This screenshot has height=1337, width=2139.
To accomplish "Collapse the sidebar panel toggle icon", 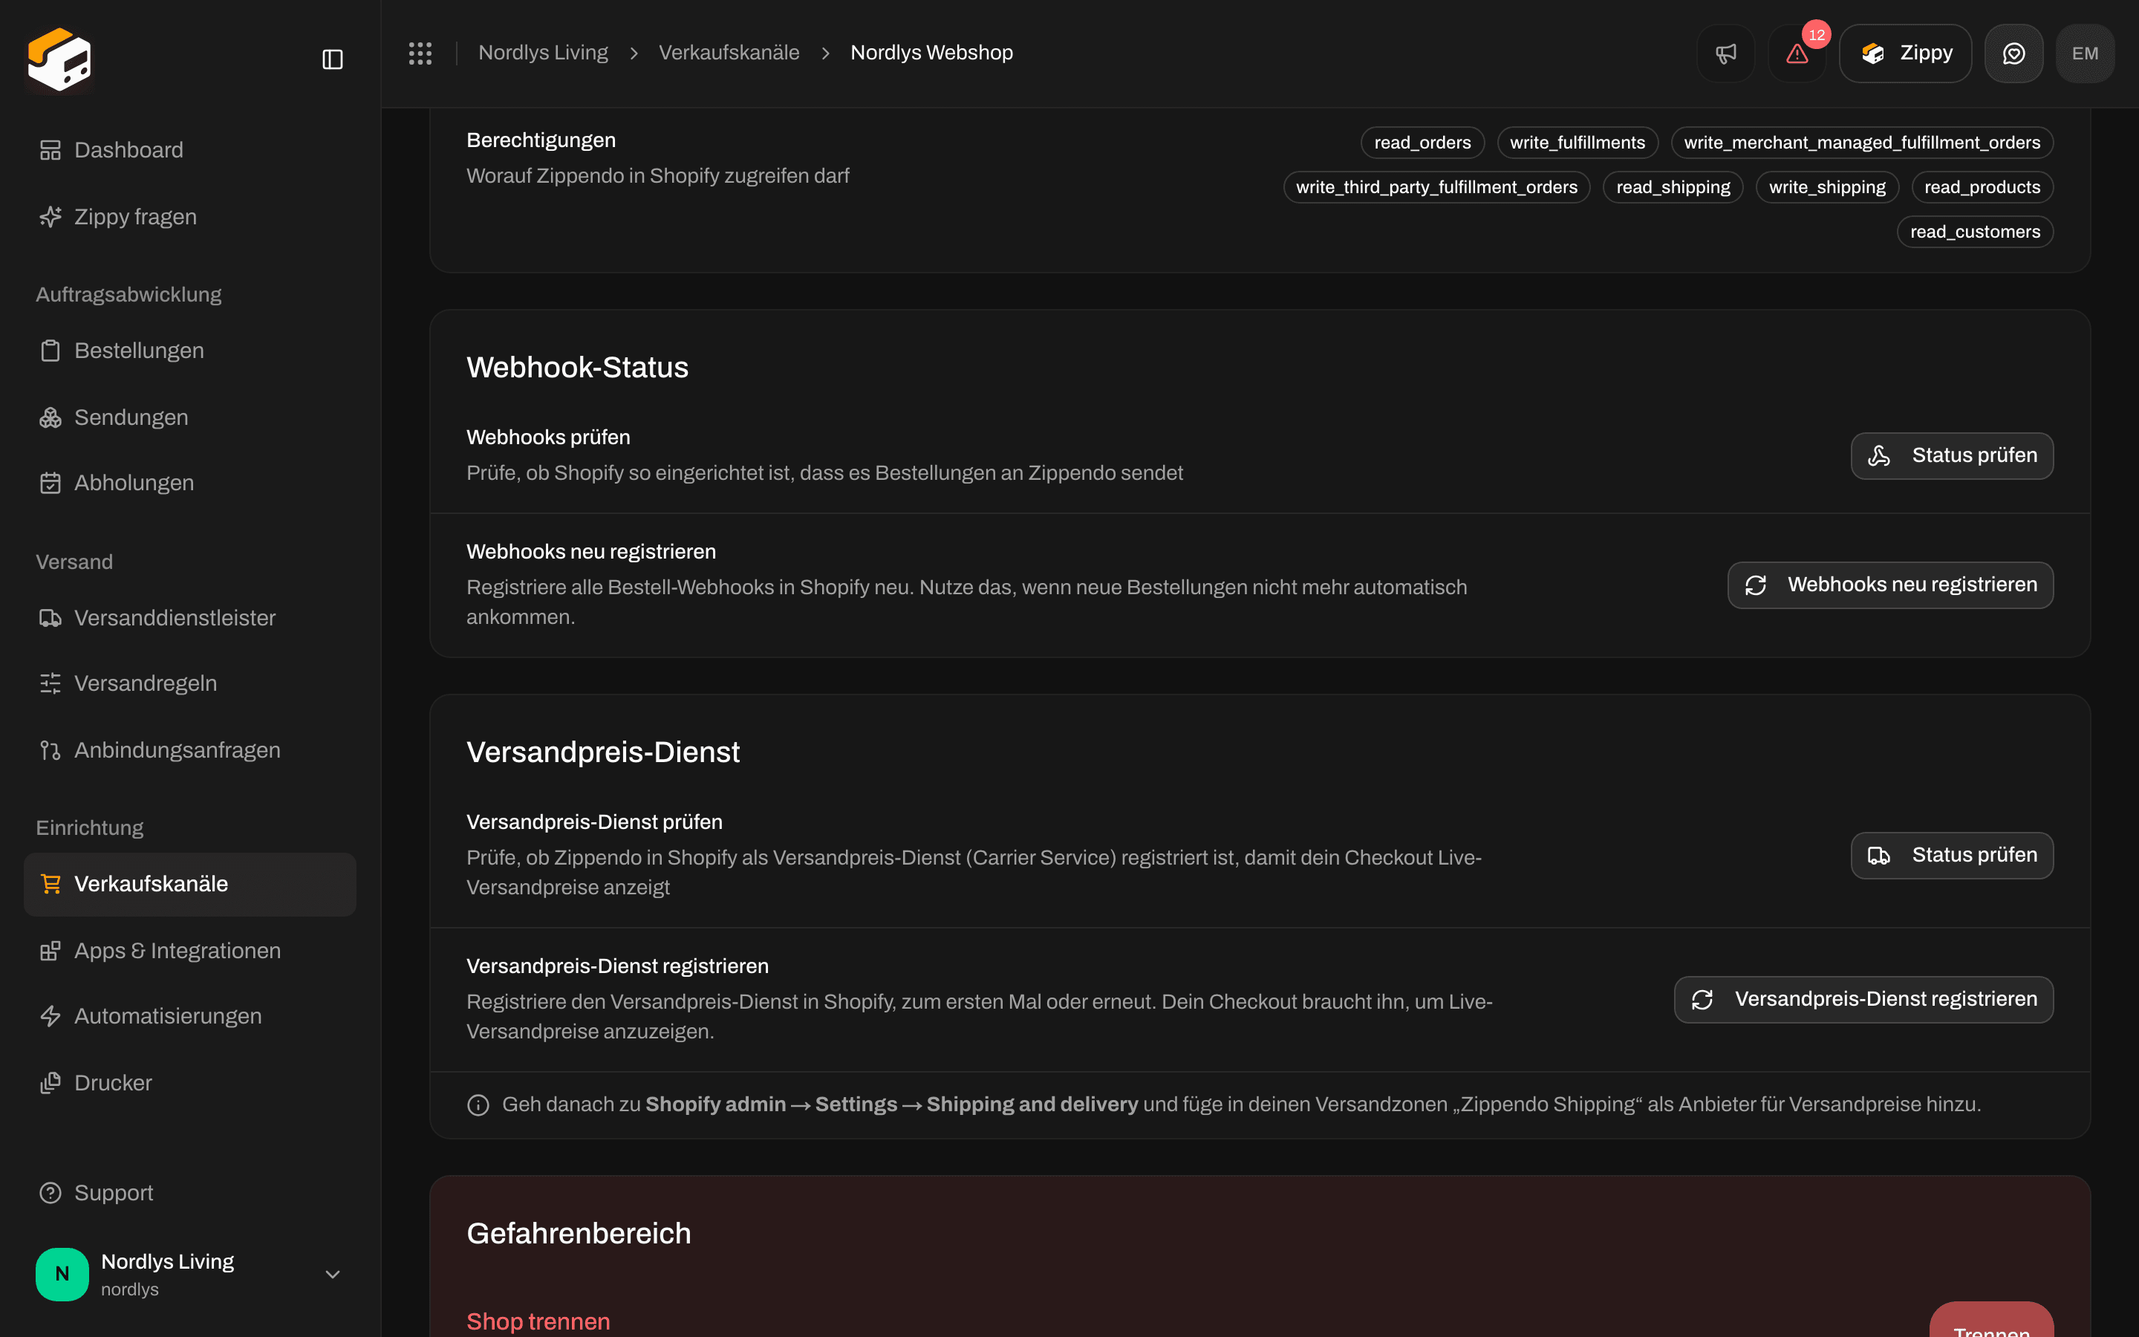I will coord(332,59).
